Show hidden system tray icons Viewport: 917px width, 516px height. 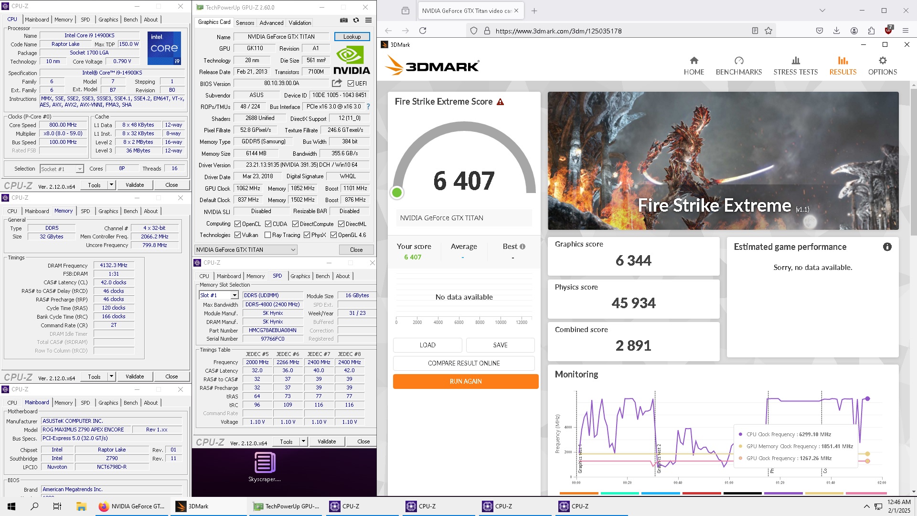(866, 506)
